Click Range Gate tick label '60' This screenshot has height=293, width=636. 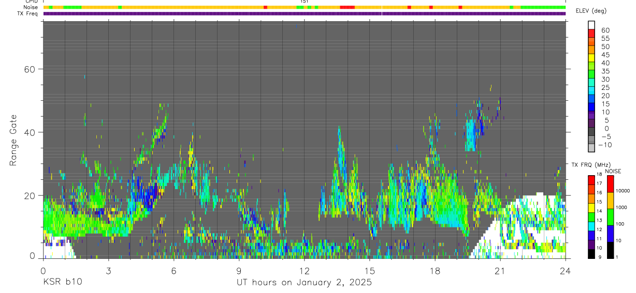tap(30, 69)
